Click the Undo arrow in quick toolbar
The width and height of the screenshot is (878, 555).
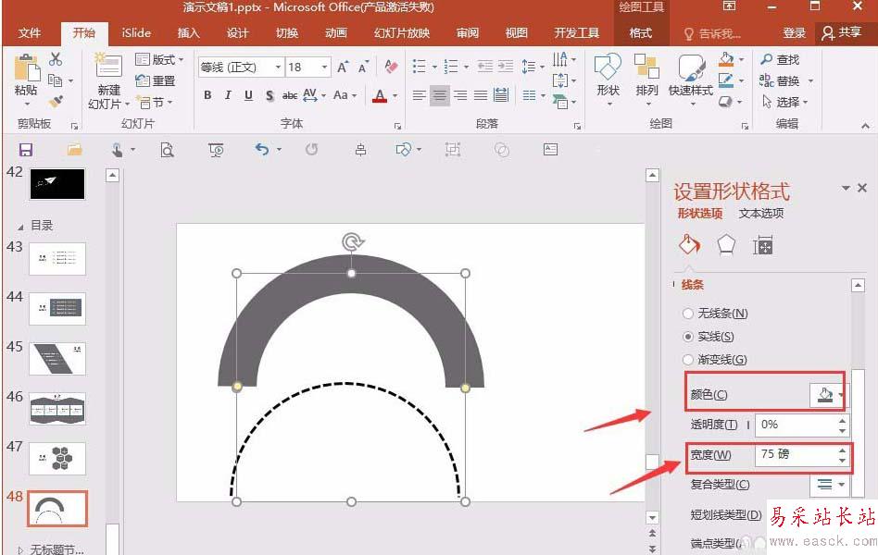(262, 149)
